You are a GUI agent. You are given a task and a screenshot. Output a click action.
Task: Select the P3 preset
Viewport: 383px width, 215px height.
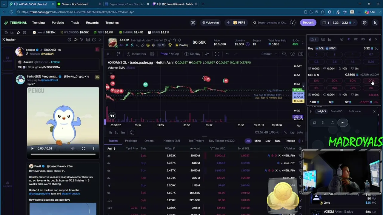click(x=363, y=39)
